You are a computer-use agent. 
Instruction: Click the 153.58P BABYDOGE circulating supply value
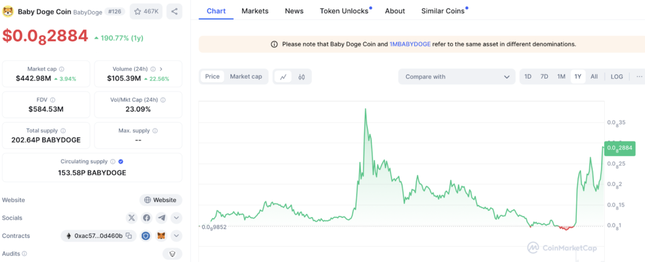pos(92,173)
